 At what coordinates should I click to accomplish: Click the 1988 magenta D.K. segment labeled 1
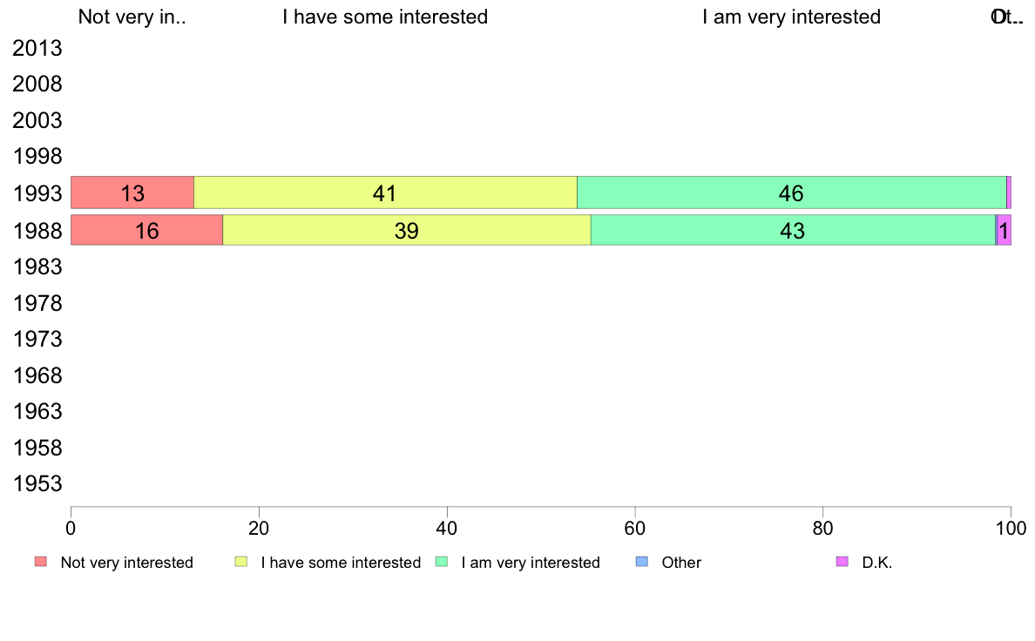(1004, 230)
